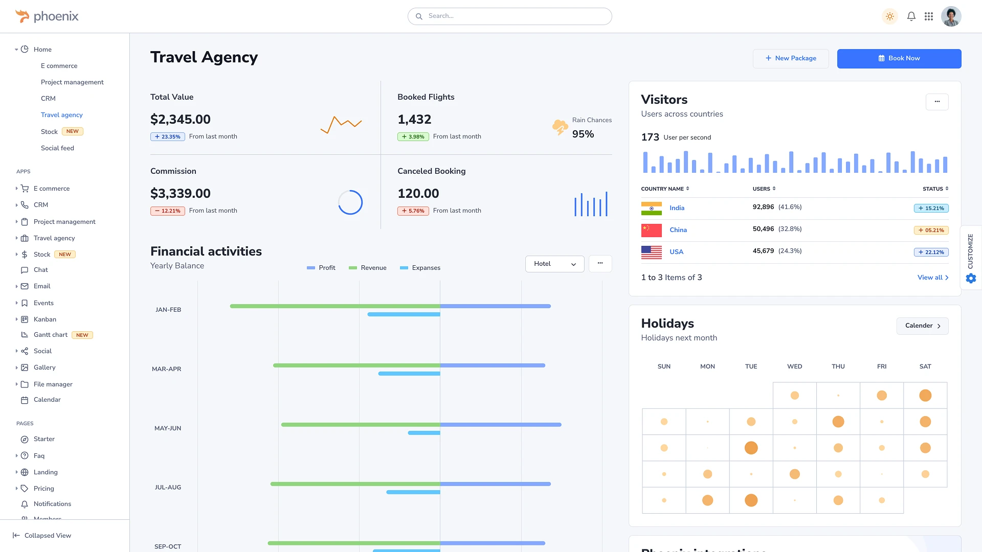
Task: Click the Stock dollar icon
Action: [25, 255]
